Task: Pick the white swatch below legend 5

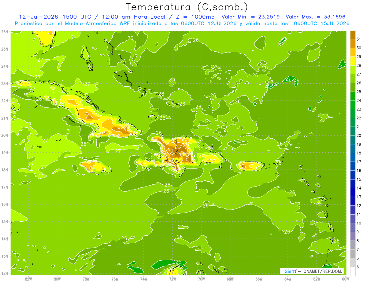Action: [353, 271]
